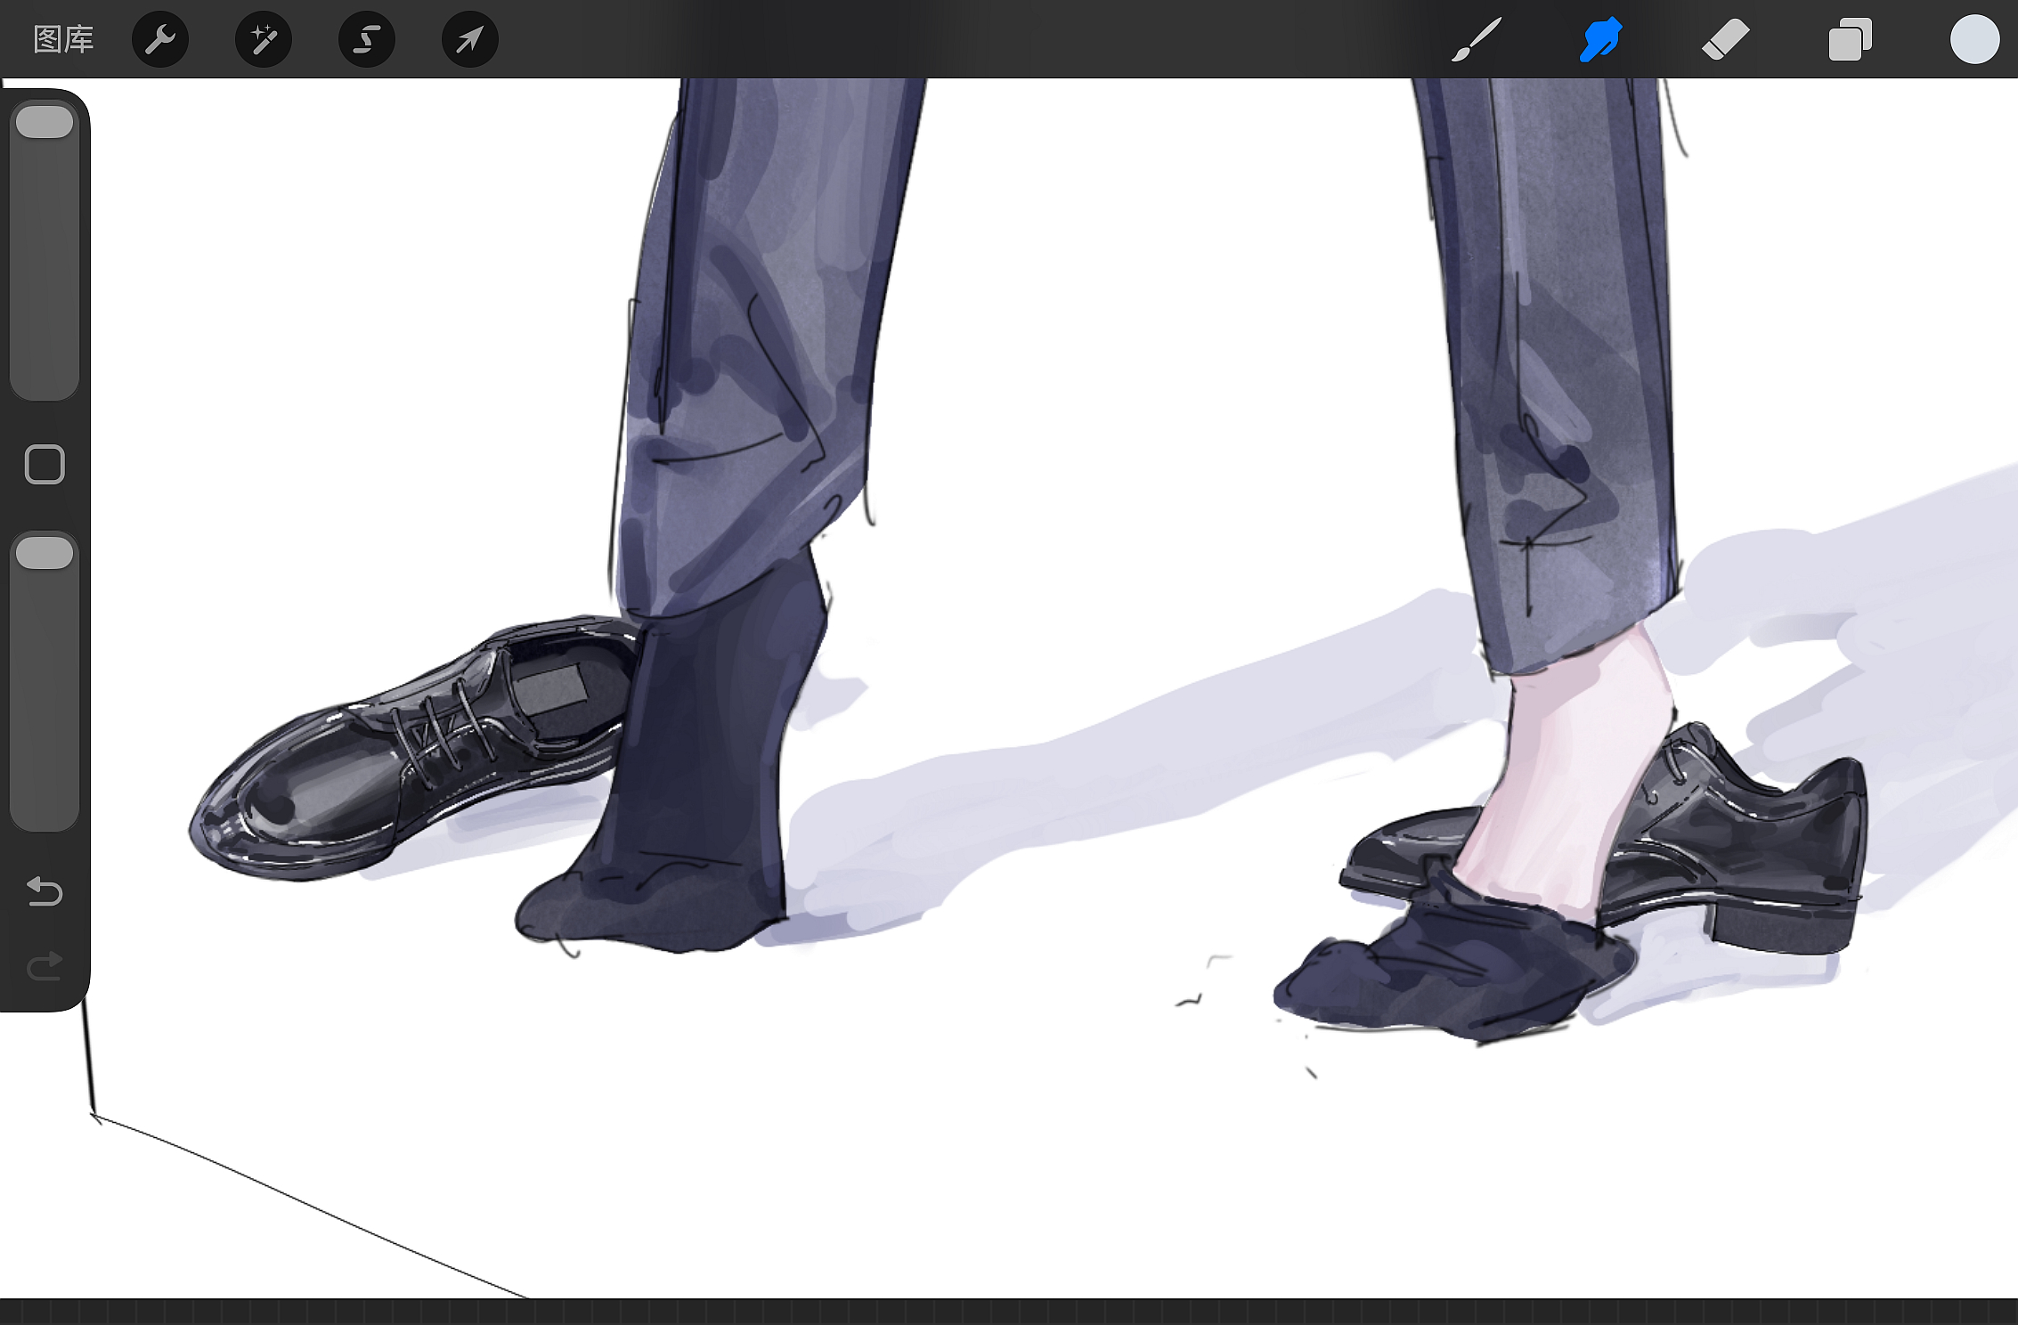Click the brush size slider handle
The width and height of the screenshot is (2018, 1325).
[x=45, y=122]
